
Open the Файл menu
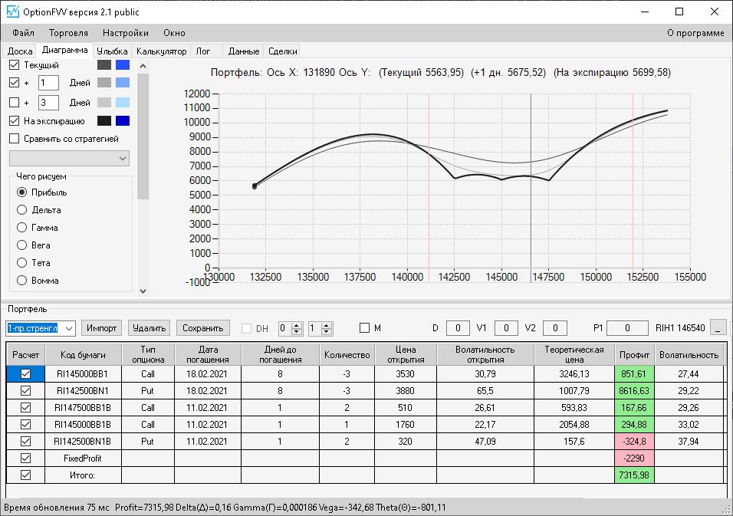[23, 33]
